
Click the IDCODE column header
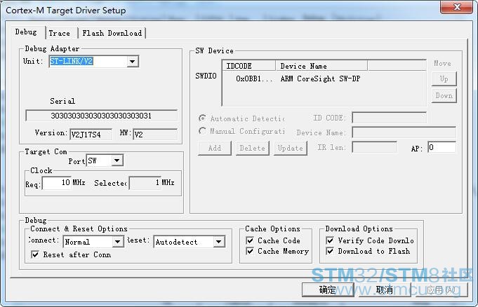click(x=248, y=66)
